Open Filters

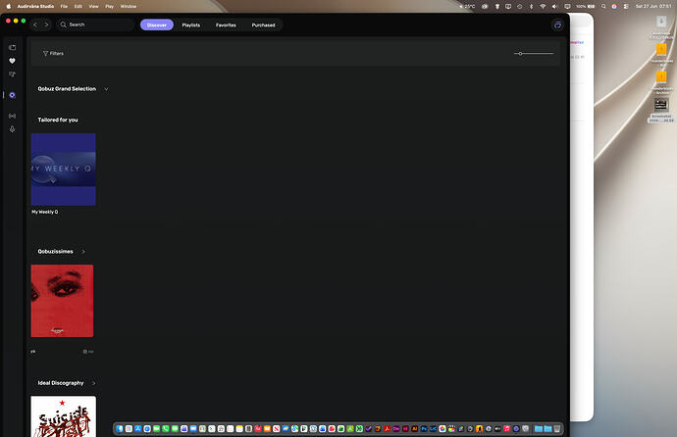[x=53, y=54]
